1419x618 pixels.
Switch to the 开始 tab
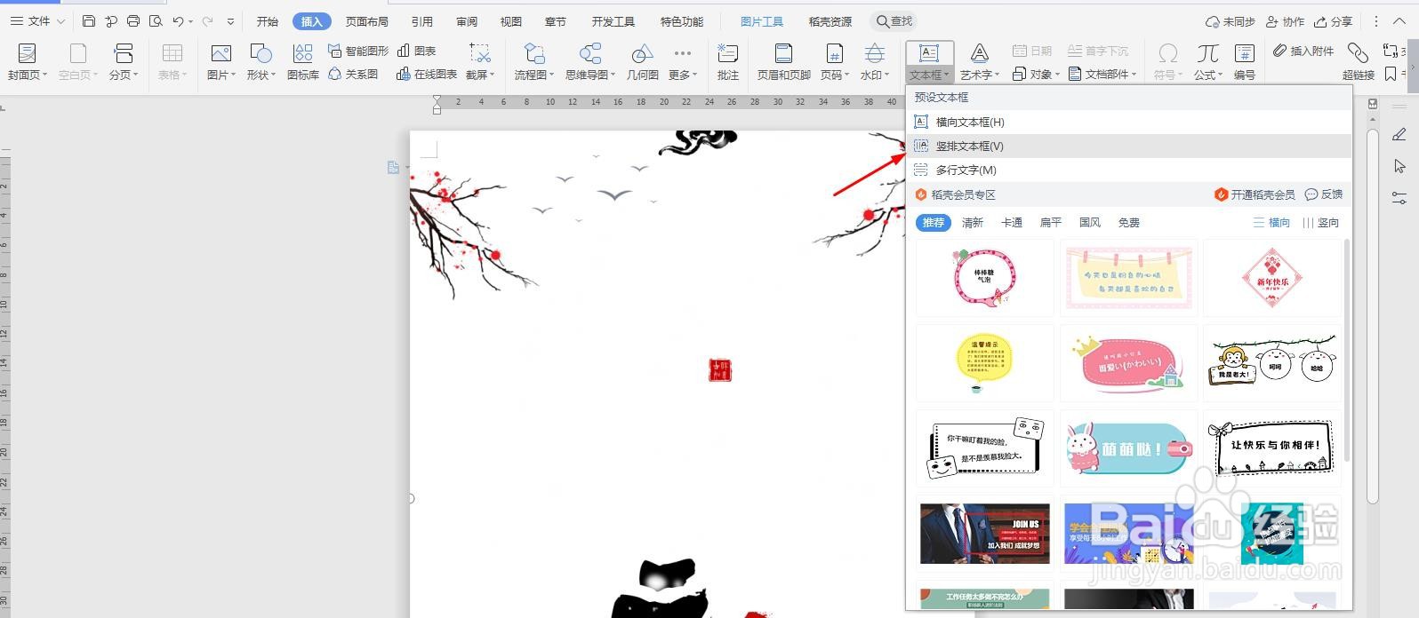coord(268,21)
